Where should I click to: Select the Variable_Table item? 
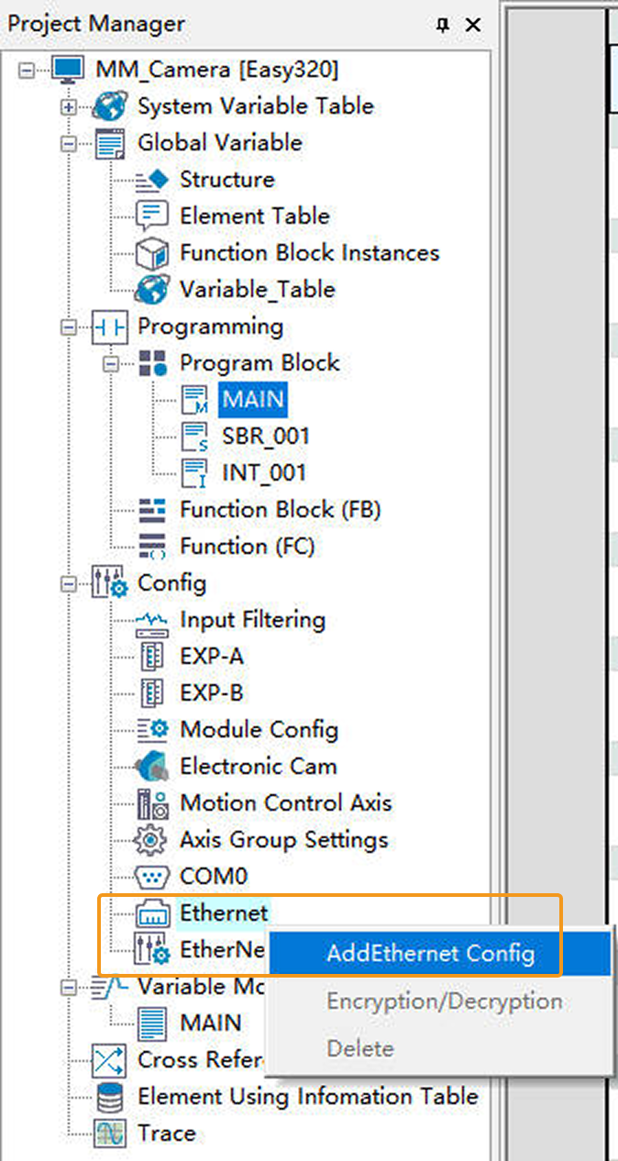(257, 290)
